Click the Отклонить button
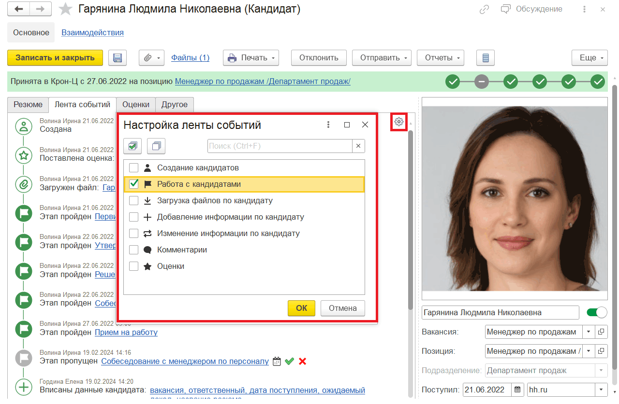 319,58
